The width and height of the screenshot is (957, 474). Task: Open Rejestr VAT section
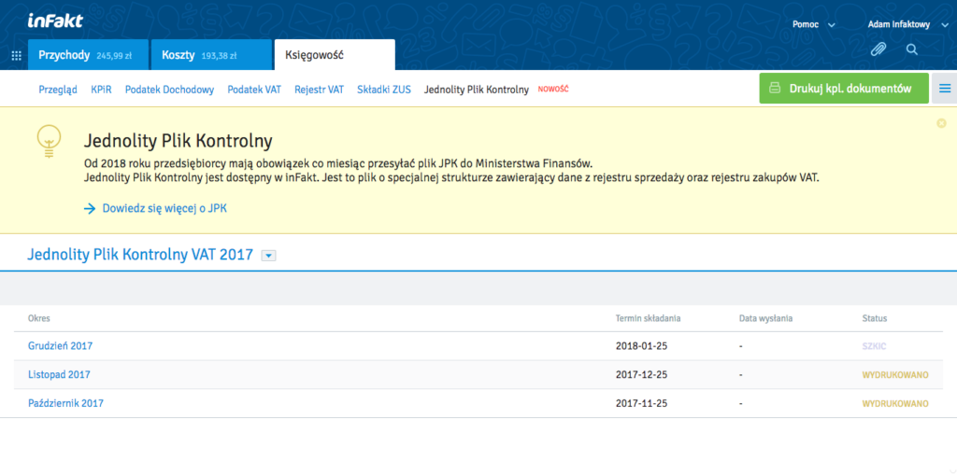(x=320, y=90)
